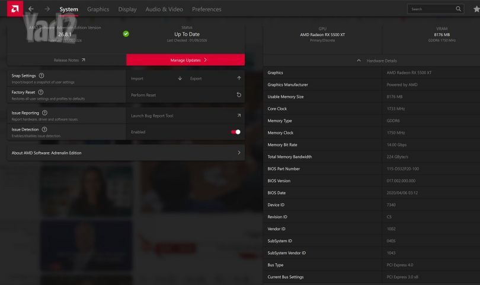The width and height of the screenshot is (480, 285).
Task: Select the Device ID row
Action: click(x=372, y=205)
